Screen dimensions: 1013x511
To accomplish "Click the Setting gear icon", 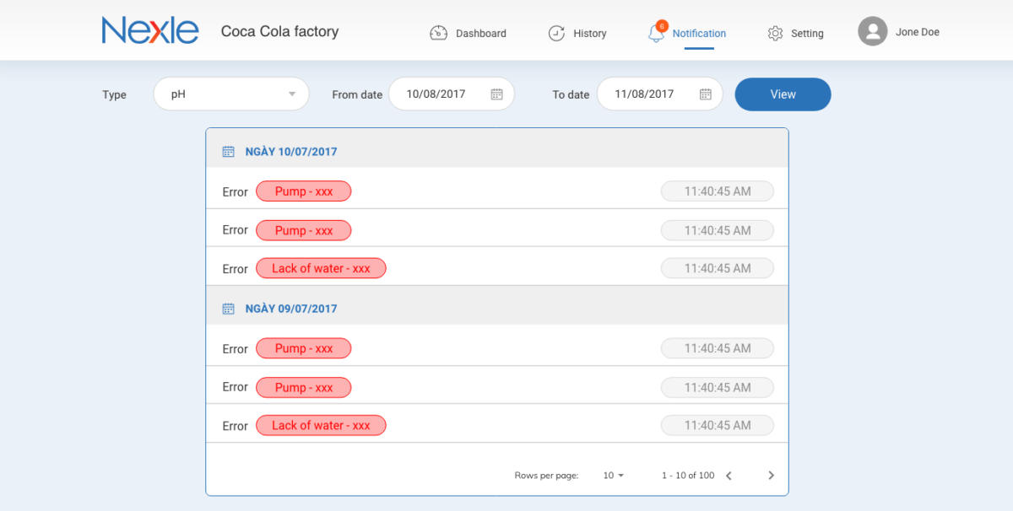I will [x=775, y=33].
